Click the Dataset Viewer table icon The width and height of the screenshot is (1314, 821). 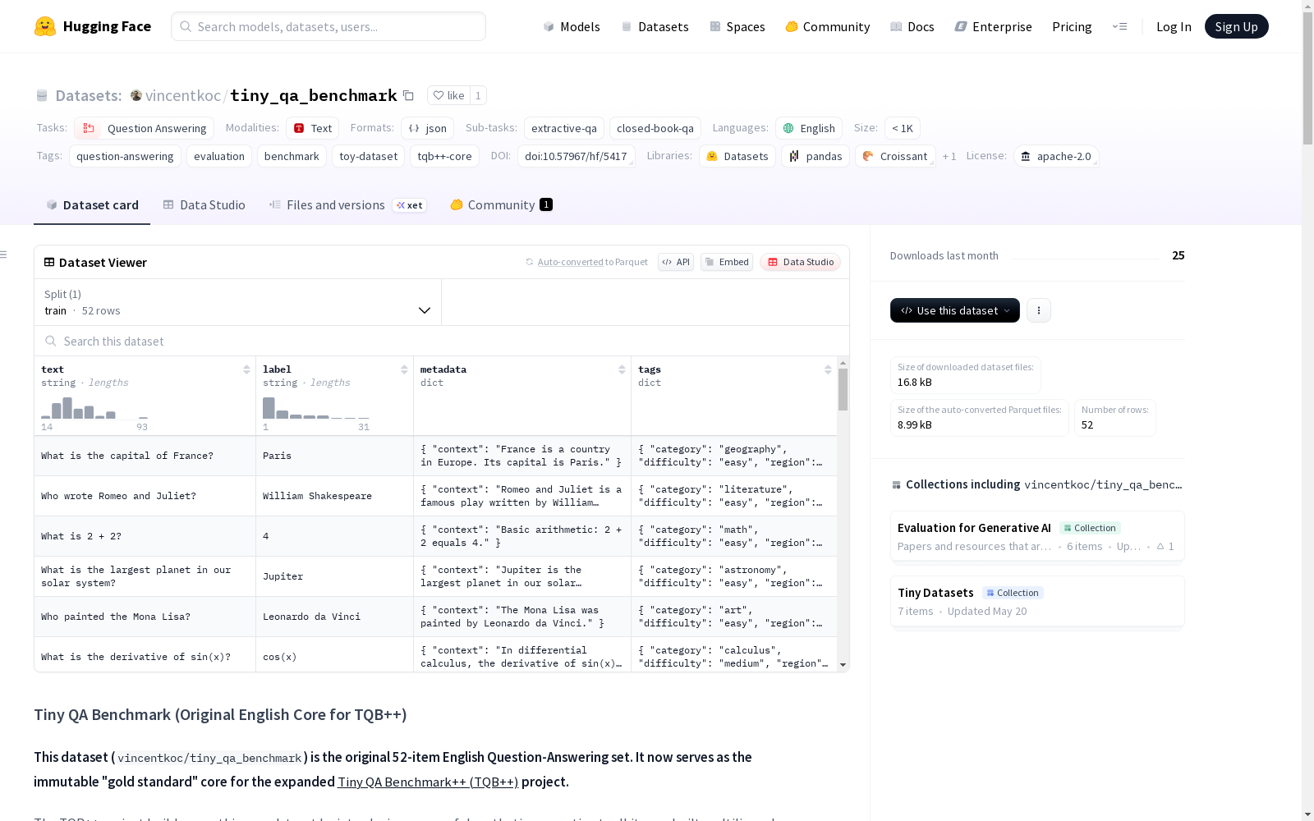(49, 262)
